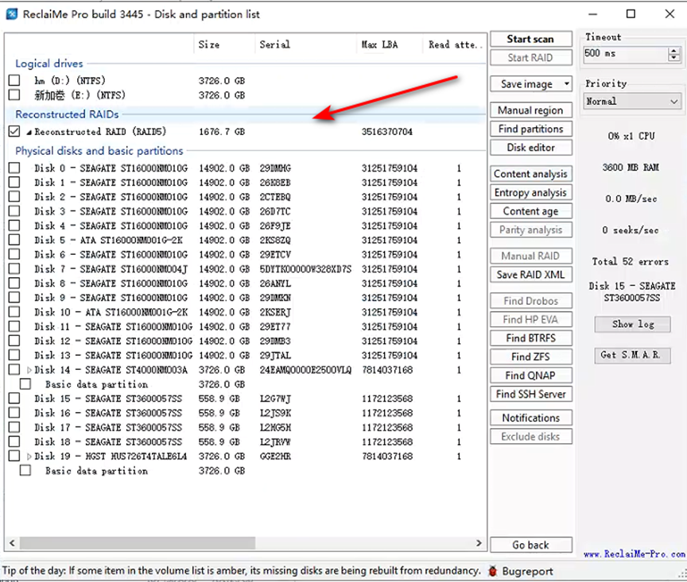The height and width of the screenshot is (582, 687).
Task: Tick the Disk 15 ST3600057SS checkbox
Action: [x=14, y=399]
